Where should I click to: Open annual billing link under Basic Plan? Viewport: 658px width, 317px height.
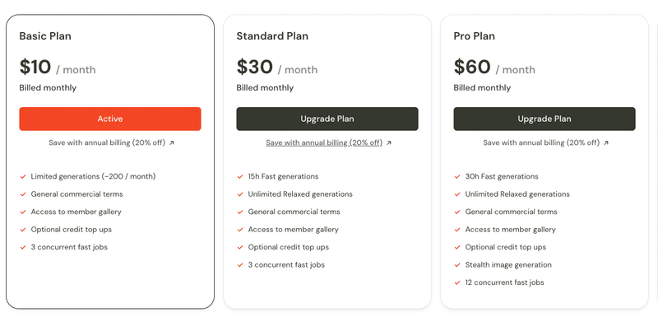[x=107, y=142]
